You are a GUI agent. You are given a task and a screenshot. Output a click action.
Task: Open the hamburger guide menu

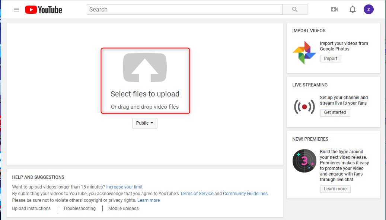click(16, 10)
